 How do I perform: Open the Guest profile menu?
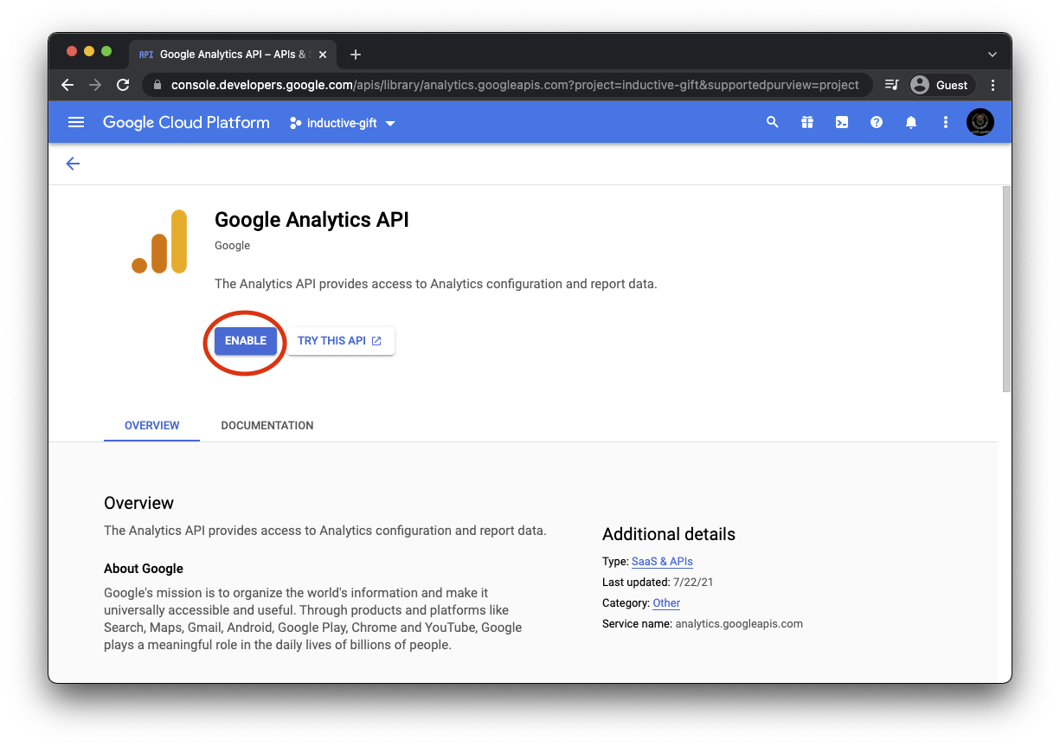[941, 85]
